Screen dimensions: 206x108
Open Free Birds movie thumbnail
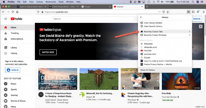(x=181, y=79)
